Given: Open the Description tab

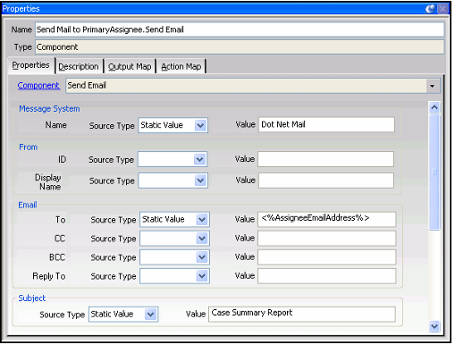Looking at the screenshot, I should pyautogui.click(x=79, y=66).
